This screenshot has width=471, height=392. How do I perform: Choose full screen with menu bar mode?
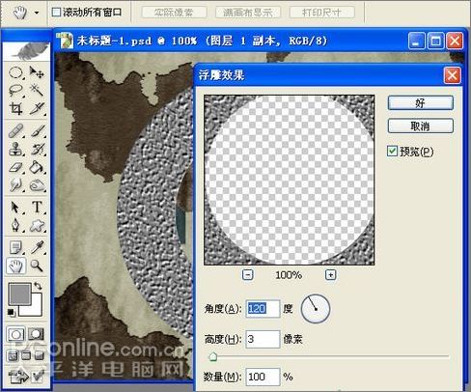(26, 355)
